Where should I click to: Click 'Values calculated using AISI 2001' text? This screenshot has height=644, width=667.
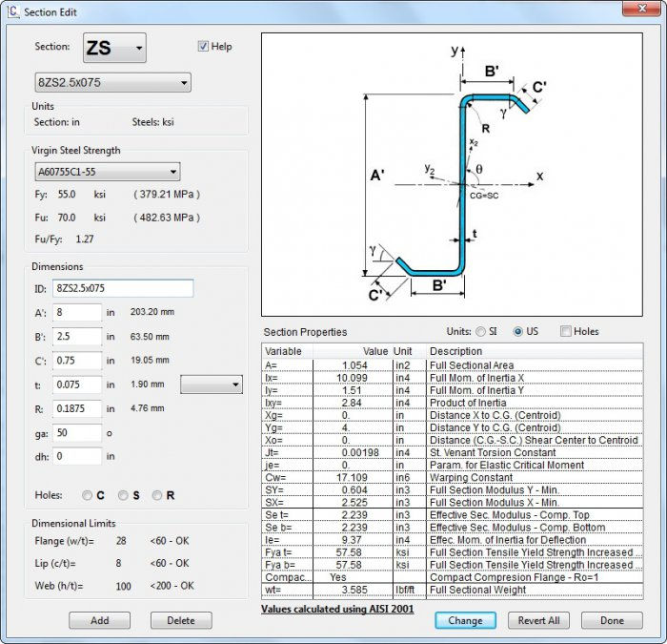point(337,609)
